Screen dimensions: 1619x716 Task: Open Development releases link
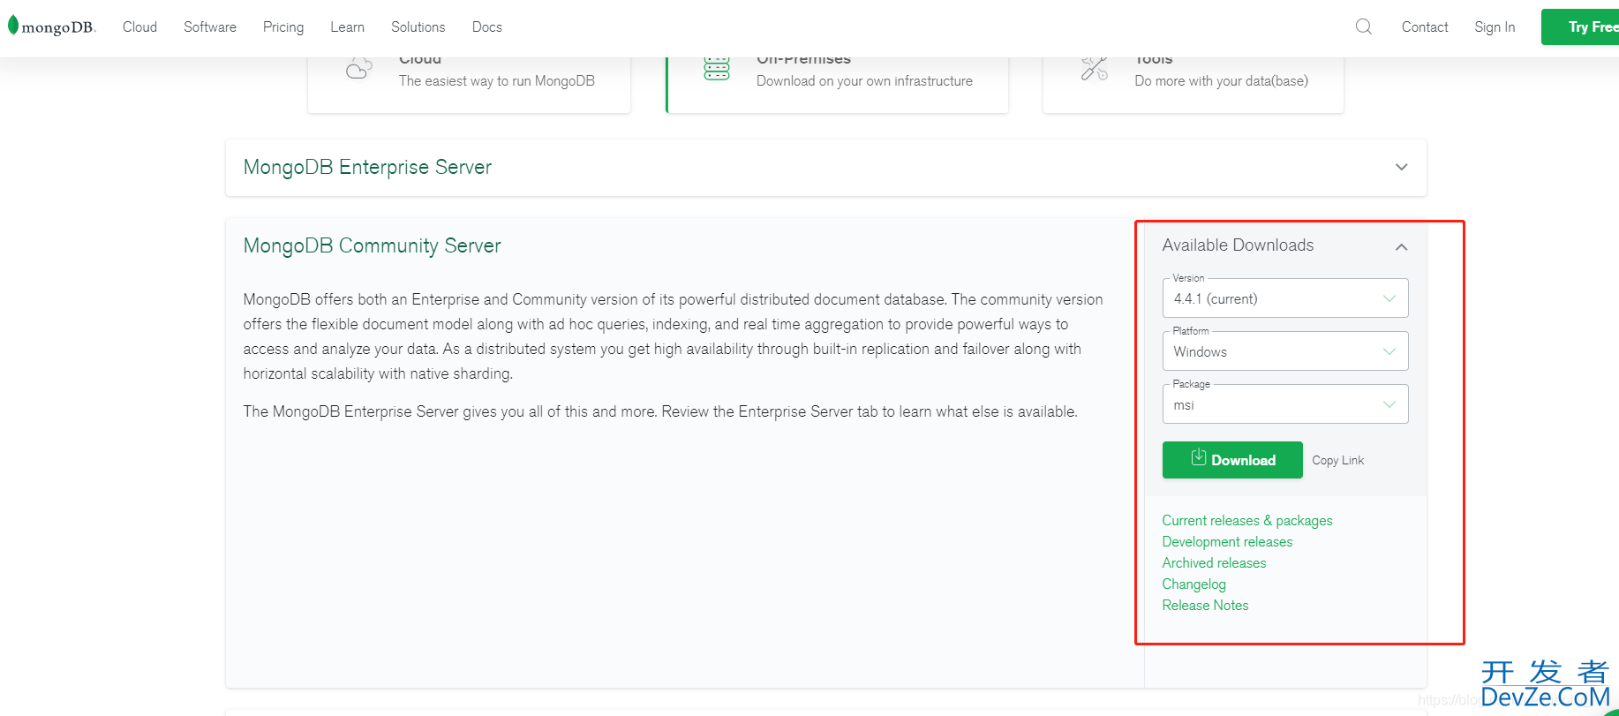(x=1227, y=542)
